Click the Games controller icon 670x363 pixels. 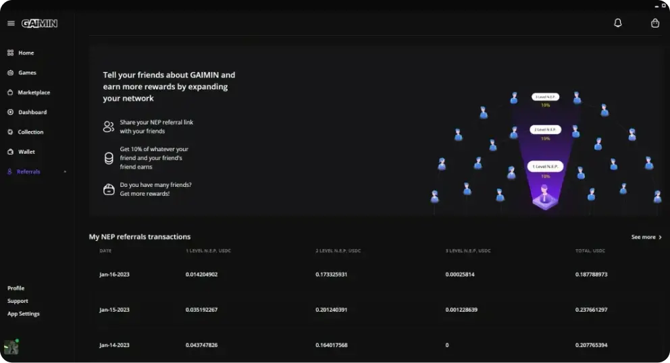pos(11,73)
